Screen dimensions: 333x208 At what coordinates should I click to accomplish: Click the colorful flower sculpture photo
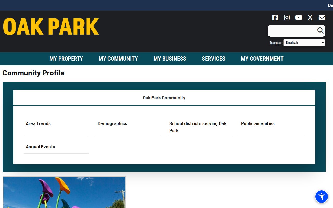click(64, 192)
